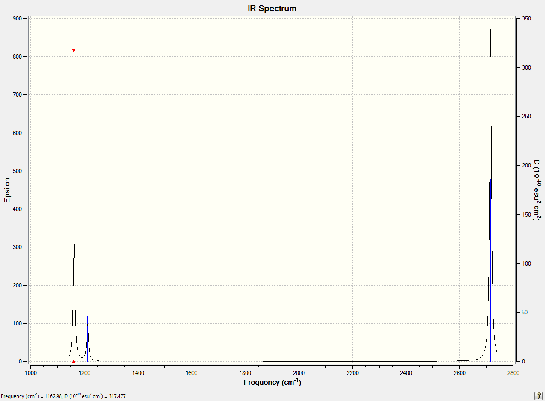Click the 2800 tick on frequency axis
Image resolution: width=545 pixels, height=401 pixels.
513,373
